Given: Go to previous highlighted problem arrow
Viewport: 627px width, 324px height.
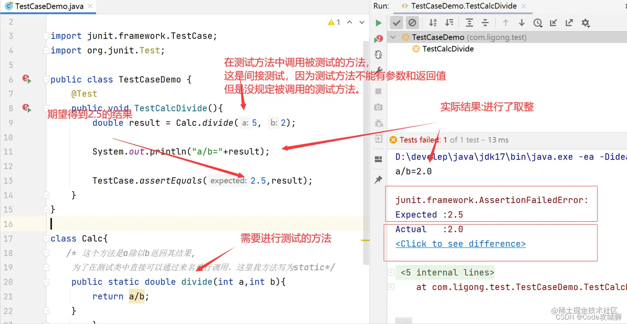Looking at the screenshot, I should [x=350, y=22].
